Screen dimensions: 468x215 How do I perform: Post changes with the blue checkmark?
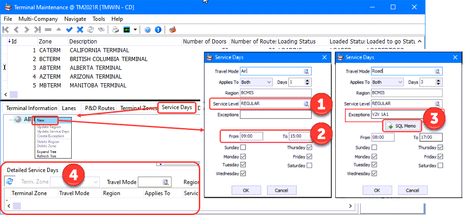click(69, 30)
